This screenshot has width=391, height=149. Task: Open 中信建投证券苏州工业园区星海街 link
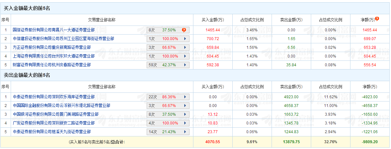[63, 39]
